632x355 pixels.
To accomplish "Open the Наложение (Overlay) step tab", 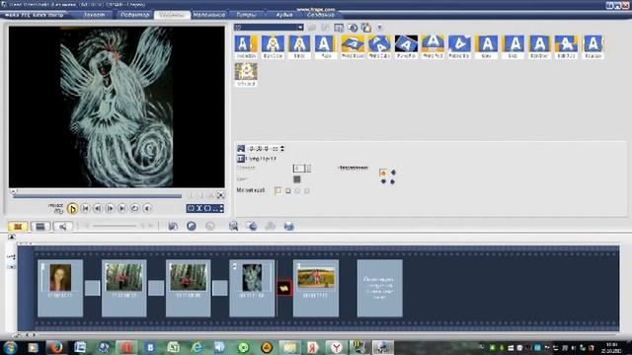I will (208, 15).
